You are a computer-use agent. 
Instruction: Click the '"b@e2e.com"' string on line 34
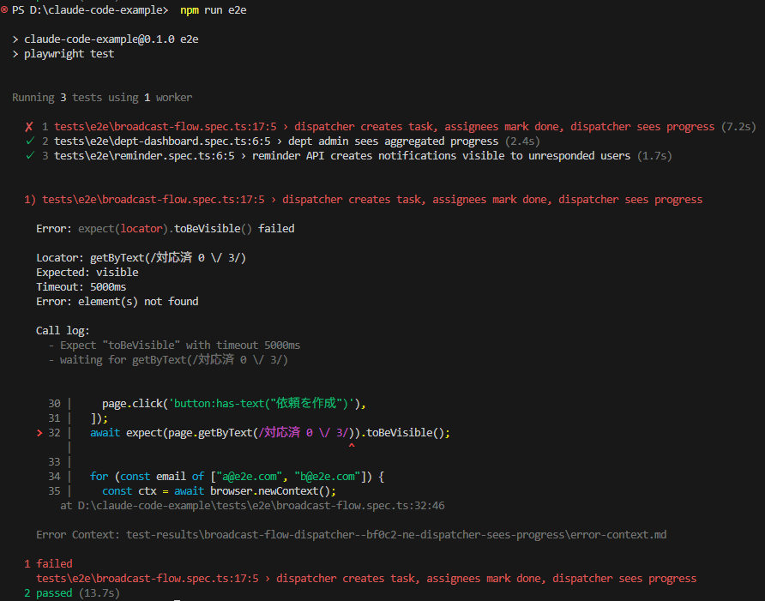click(x=328, y=477)
